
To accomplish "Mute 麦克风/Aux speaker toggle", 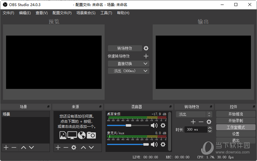I will pyautogui.click(x=154, y=144).
